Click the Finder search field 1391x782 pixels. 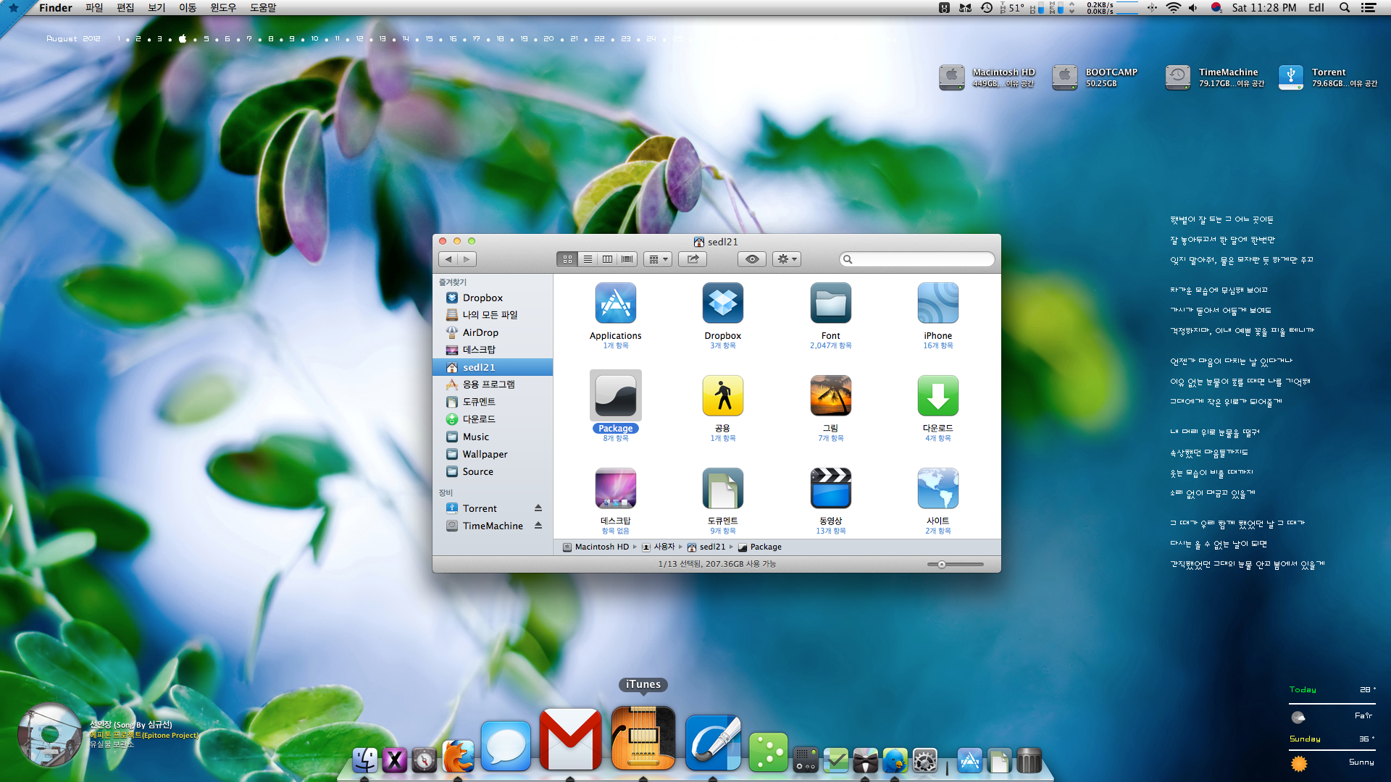(x=917, y=259)
